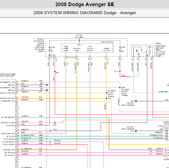Viewport: 169px width, 168px height.
Task: Select the "HOT AT ALL TIMES" label
Action: click(x=79, y=36)
